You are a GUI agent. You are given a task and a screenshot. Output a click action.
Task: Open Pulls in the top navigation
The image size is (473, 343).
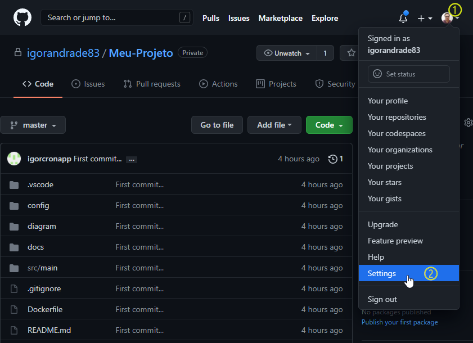click(x=211, y=18)
